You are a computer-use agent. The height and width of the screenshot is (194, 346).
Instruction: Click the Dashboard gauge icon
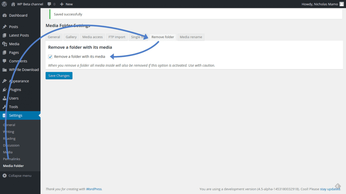pos(5,15)
